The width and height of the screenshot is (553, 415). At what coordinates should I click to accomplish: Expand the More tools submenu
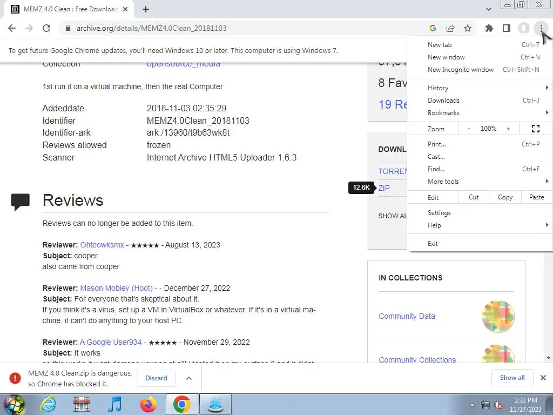[480, 182]
